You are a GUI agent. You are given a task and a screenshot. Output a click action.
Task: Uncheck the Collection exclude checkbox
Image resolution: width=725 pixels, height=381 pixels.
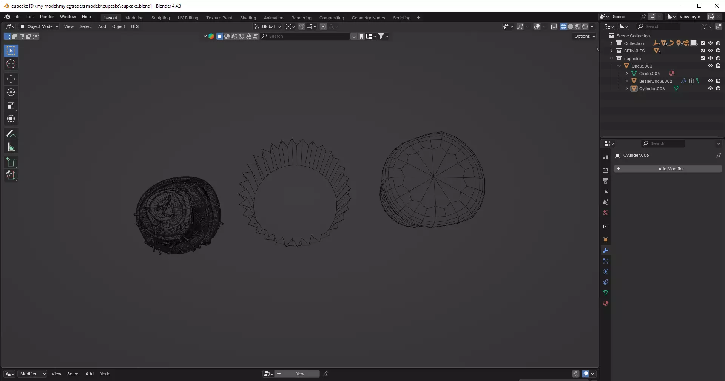point(703,43)
